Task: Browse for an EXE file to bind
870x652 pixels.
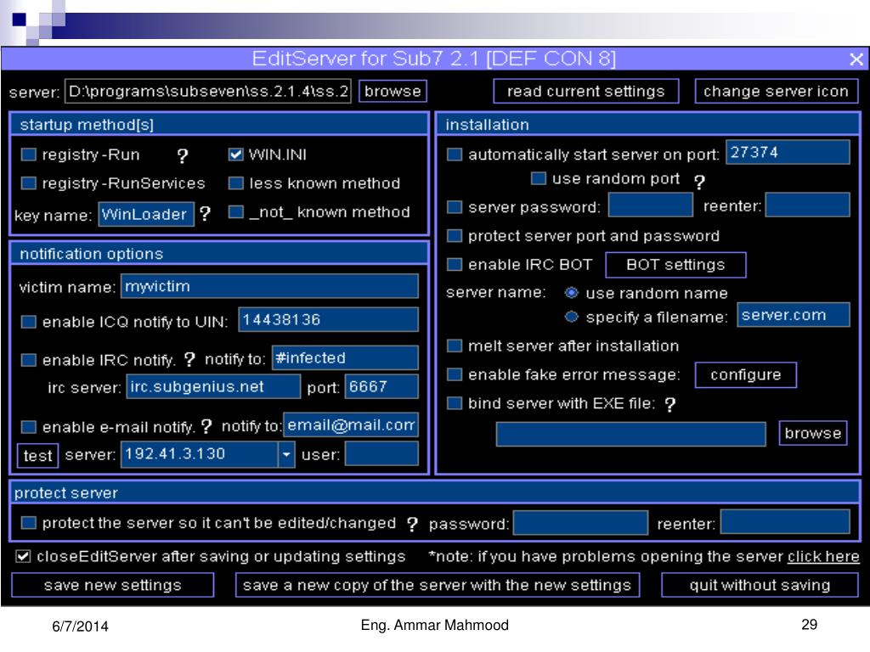Action: [x=813, y=433]
